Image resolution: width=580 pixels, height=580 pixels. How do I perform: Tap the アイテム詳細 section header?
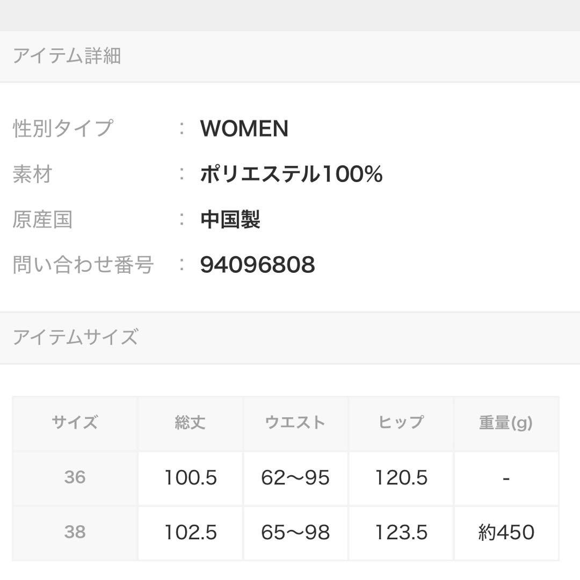tap(290, 56)
